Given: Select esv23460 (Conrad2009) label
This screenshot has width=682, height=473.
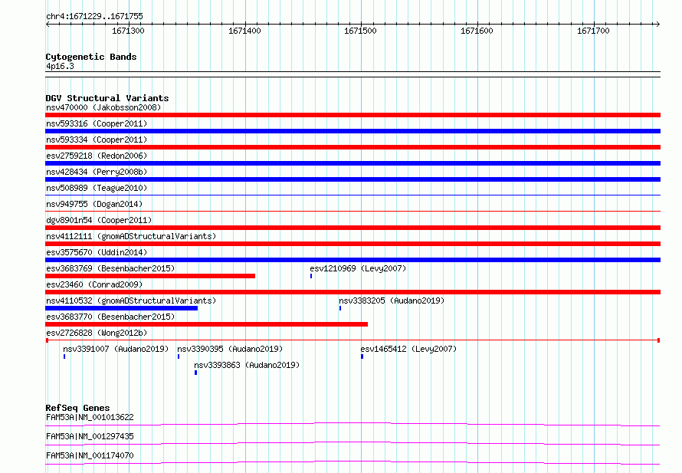Looking at the screenshot, I should [94, 284].
